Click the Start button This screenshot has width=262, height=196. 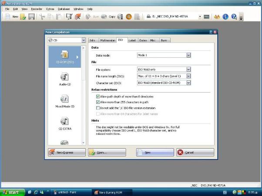(x=12, y=193)
